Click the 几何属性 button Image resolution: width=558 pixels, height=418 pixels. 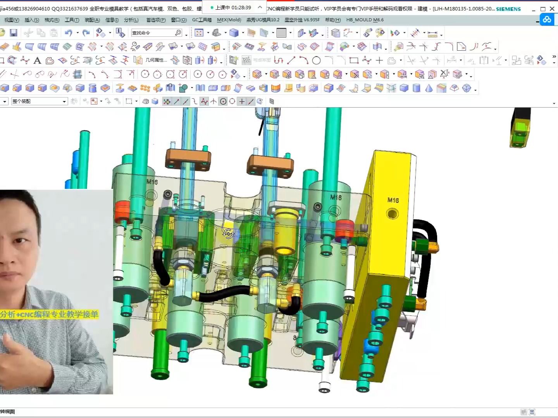pyautogui.click(x=151, y=60)
